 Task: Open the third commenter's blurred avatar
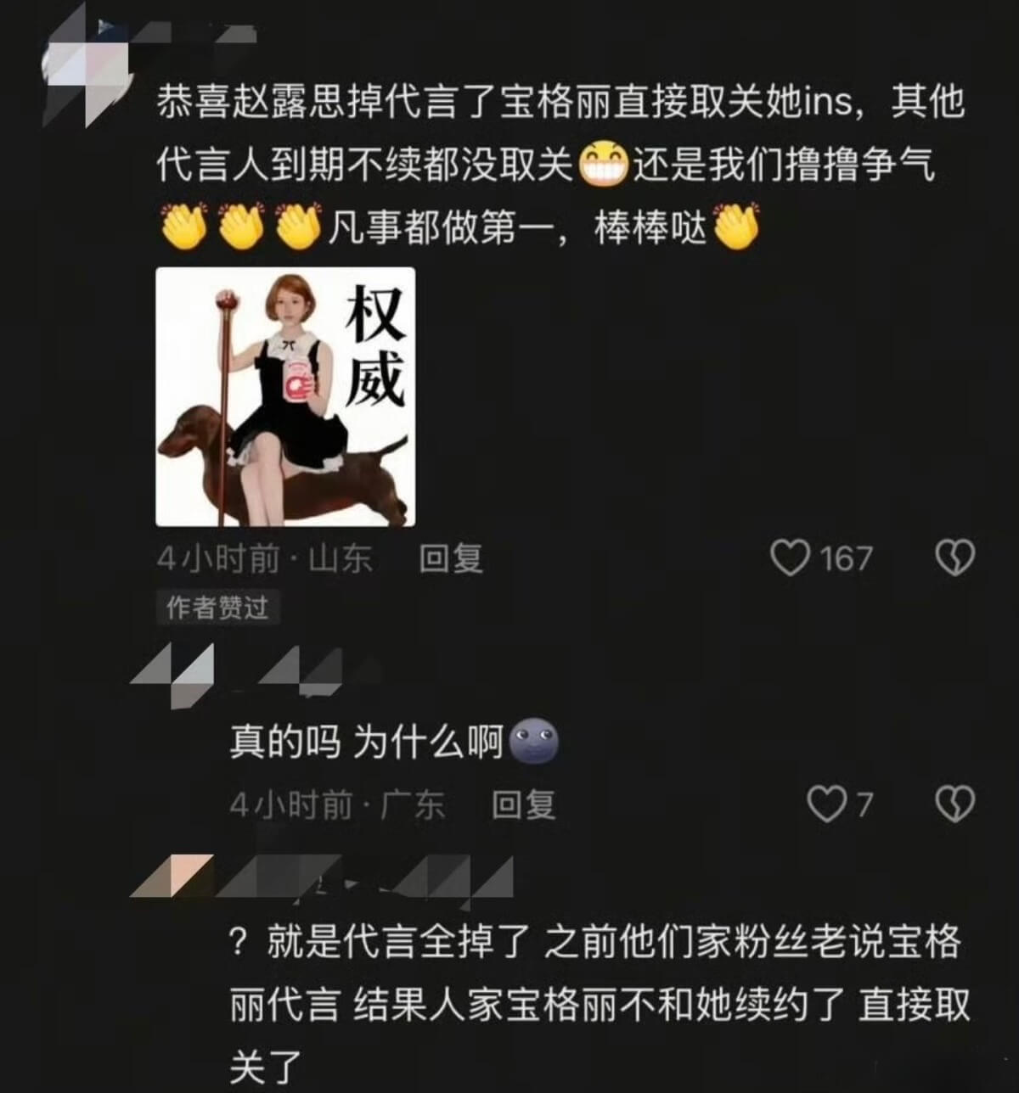174,876
